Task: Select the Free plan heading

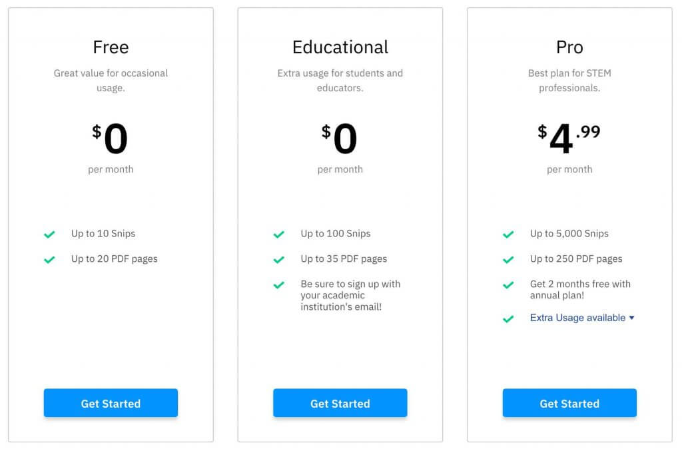Action: point(111,47)
